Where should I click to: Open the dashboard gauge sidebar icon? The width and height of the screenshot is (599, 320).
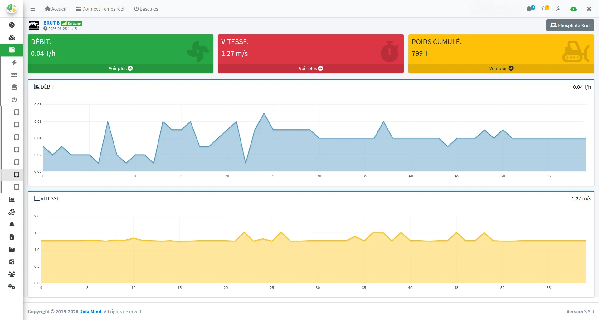pos(12,25)
